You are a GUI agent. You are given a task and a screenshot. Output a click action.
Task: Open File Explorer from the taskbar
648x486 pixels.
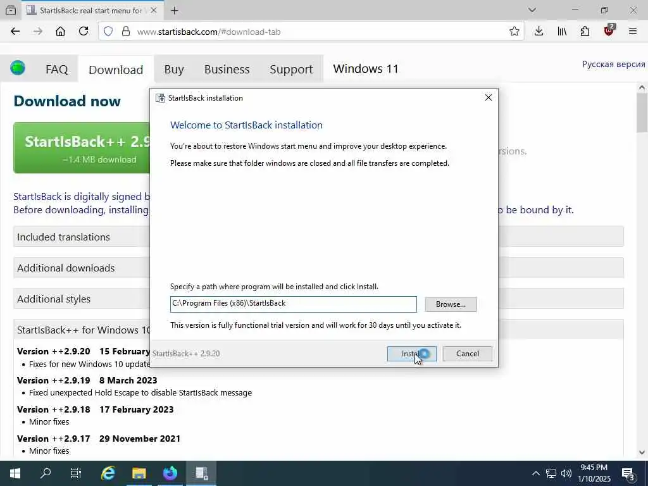[139, 473]
